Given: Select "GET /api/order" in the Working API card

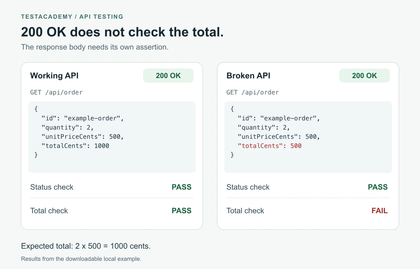Looking at the screenshot, I should point(56,93).
